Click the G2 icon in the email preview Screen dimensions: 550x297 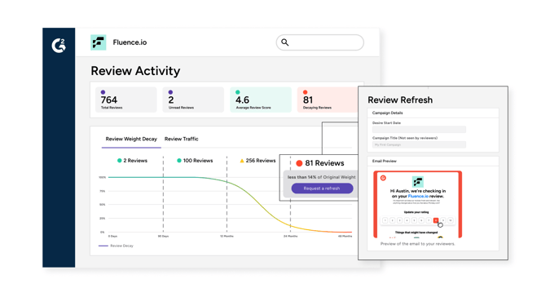click(383, 178)
